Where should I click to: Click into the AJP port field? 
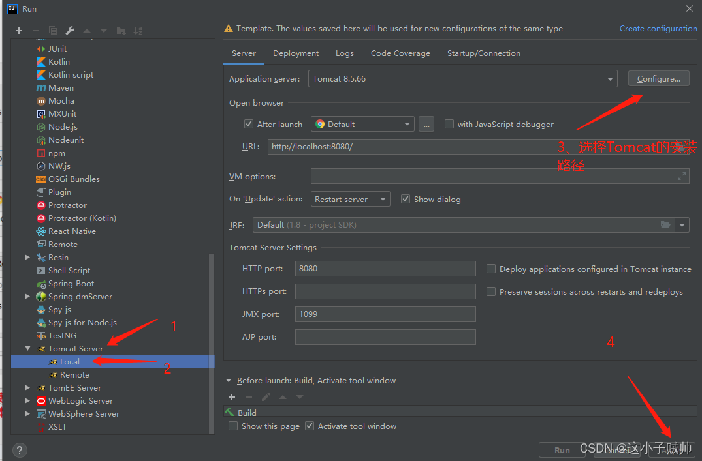[x=385, y=337]
